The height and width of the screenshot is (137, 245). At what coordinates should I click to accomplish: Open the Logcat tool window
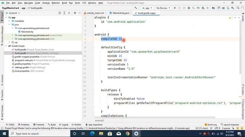pyautogui.click(x=64, y=124)
